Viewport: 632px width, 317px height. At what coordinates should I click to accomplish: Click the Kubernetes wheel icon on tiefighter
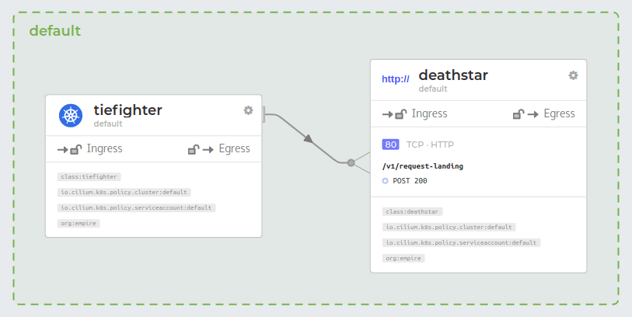click(71, 116)
